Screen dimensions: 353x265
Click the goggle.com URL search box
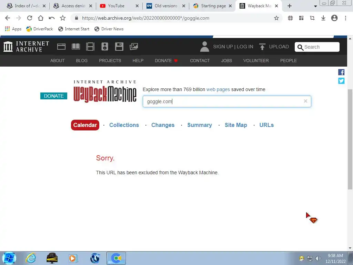(x=227, y=101)
